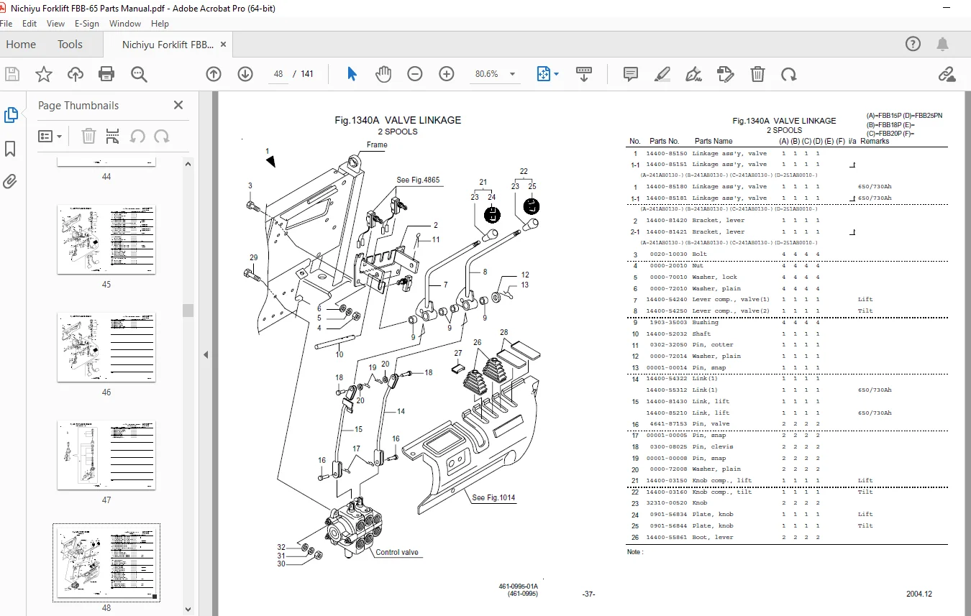Click the 'Fig.1340A VALVE LINKAGE' diagram title
Viewport: 971px width, 616px height.
pyautogui.click(x=398, y=120)
